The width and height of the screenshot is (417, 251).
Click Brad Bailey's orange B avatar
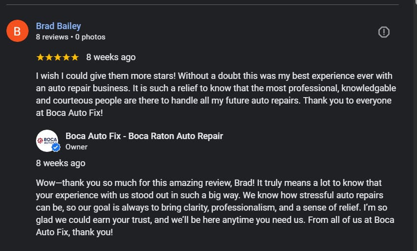(17, 32)
